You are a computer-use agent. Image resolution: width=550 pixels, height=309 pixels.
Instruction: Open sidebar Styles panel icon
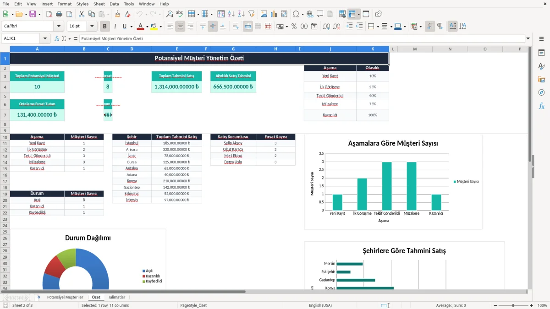541,66
